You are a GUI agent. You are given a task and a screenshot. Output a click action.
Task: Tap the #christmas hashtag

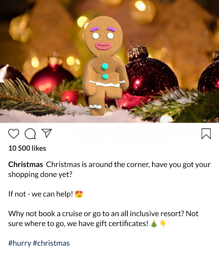[51, 243]
